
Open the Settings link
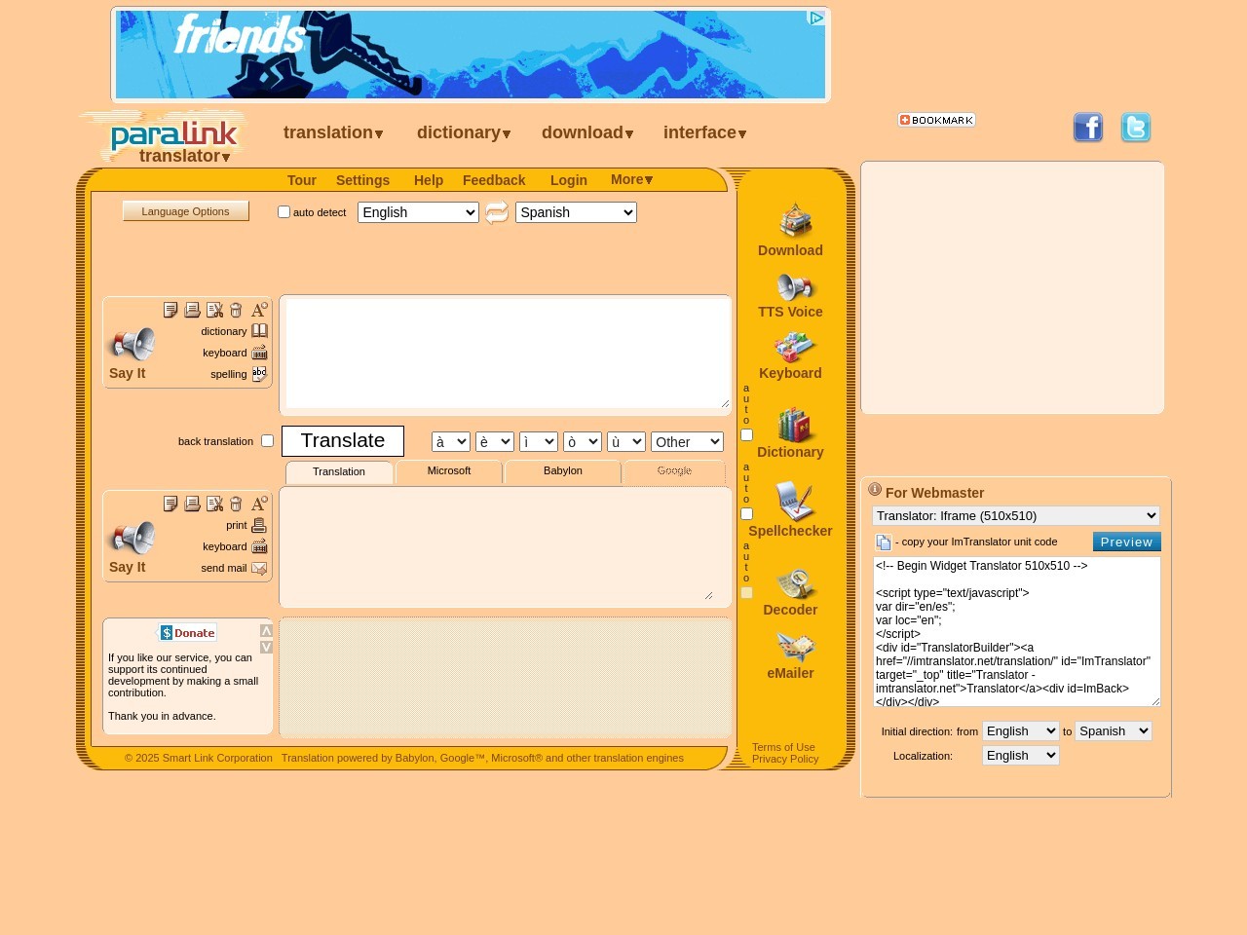point(362,180)
